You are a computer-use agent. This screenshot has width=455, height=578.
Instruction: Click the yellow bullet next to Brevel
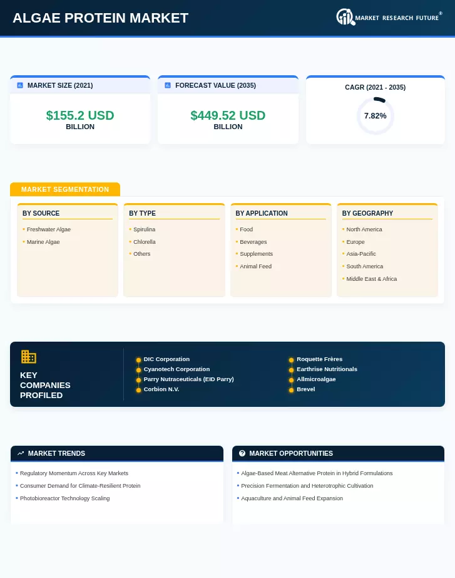(291, 390)
